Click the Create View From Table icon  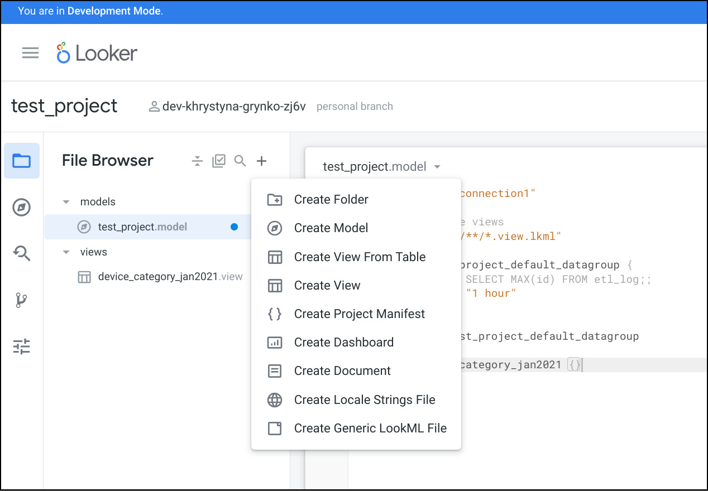275,257
